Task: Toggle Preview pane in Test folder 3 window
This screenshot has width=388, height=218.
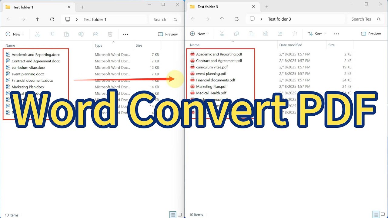Action: 371,34
